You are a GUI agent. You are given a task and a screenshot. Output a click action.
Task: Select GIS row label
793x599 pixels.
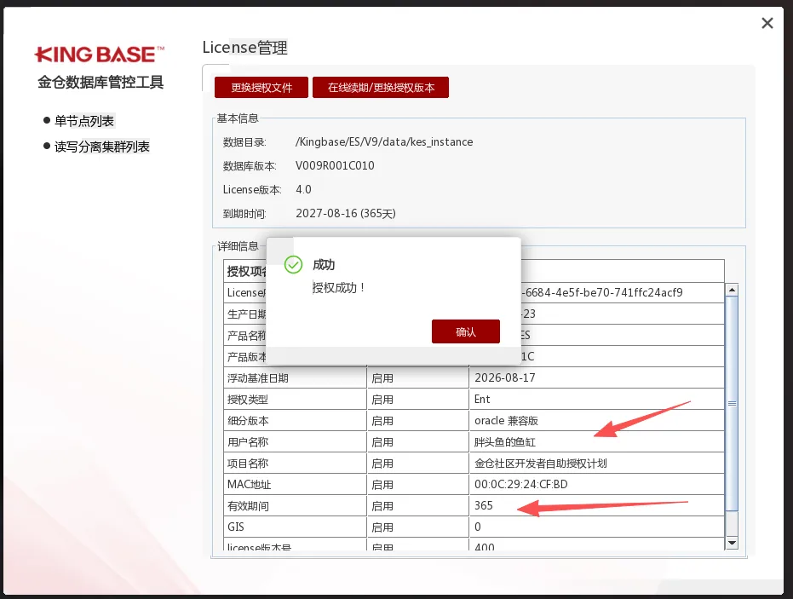(x=236, y=527)
